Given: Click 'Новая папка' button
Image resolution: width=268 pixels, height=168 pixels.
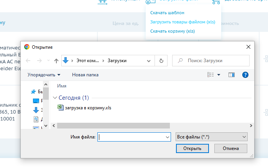Looking at the screenshot, I should (x=85, y=75).
